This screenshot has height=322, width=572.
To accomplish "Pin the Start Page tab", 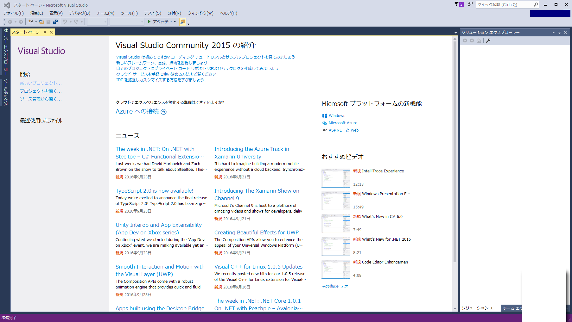I will (45, 32).
